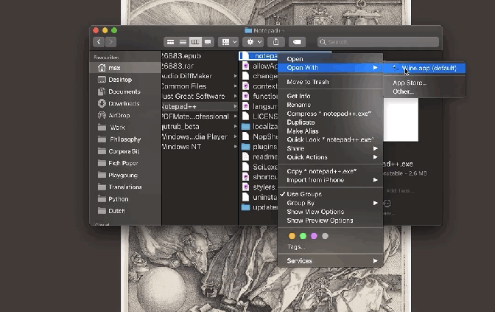Viewport: 495px width, 312px height.
Task: Click the Share toolbar icon
Action: tap(277, 42)
